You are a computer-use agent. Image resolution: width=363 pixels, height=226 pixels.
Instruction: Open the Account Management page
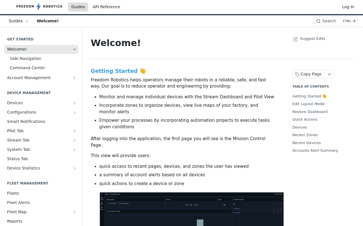(x=29, y=78)
